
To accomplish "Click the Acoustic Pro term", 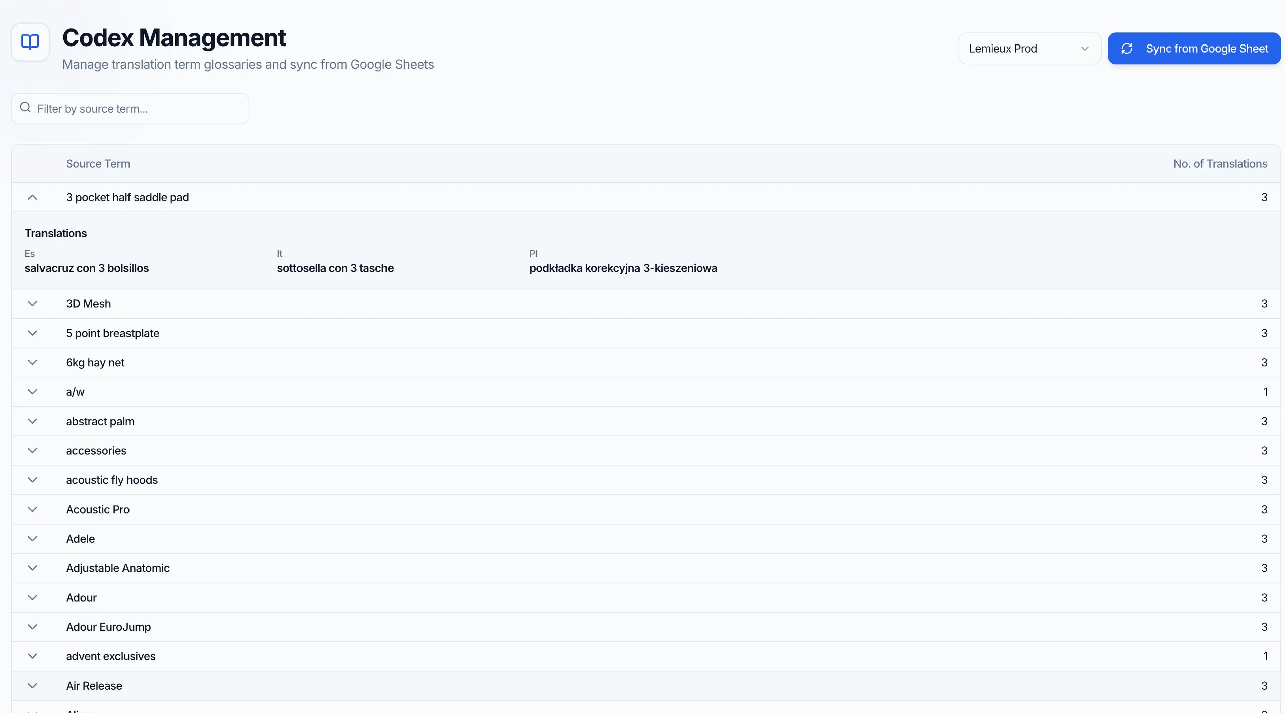I will [97, 510].
